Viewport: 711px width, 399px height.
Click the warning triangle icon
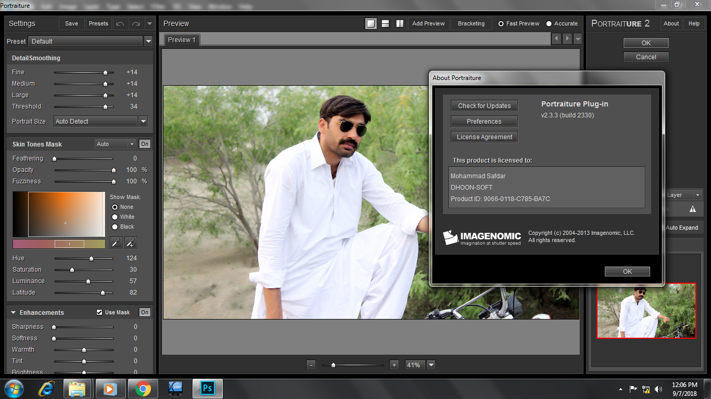coord(693,209)
